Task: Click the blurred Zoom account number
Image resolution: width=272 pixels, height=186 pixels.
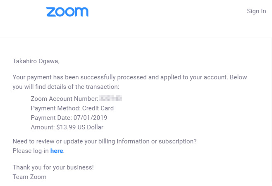Action: click(111, 98)
